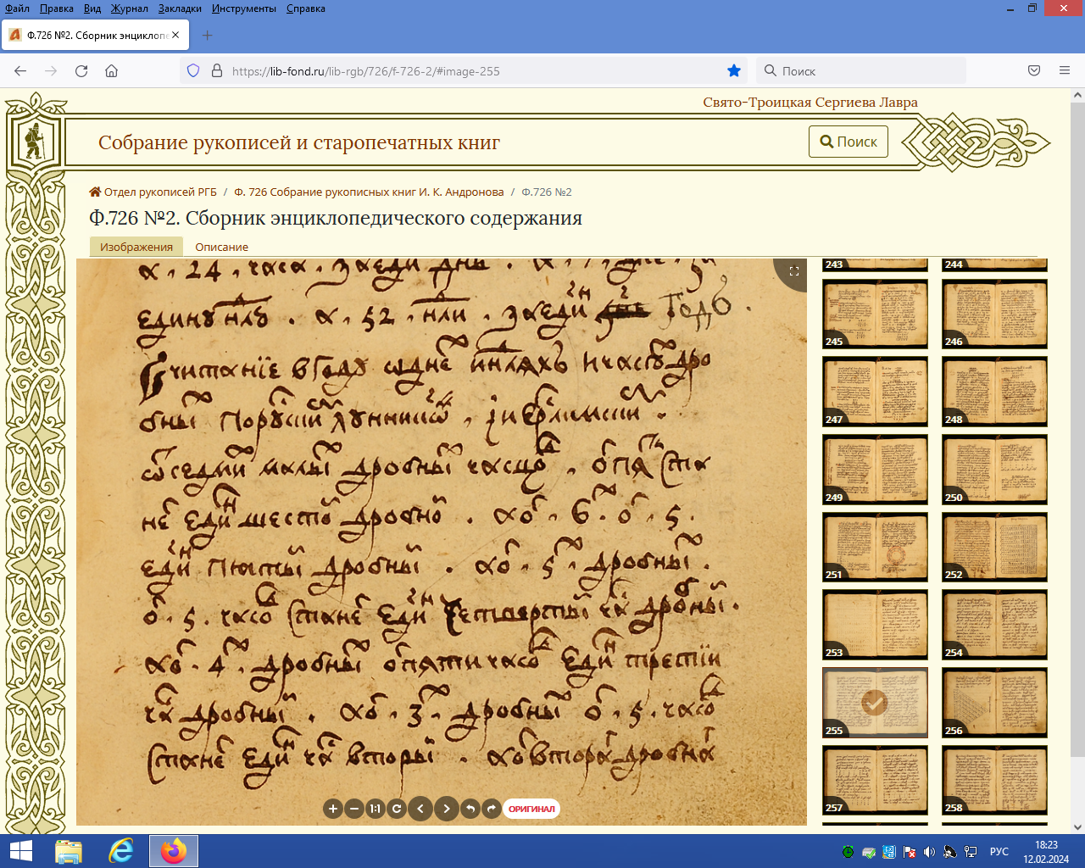Select thumbnail 247
The image size is (1085, 868).
pyautogui.click(x=875, y=392)
